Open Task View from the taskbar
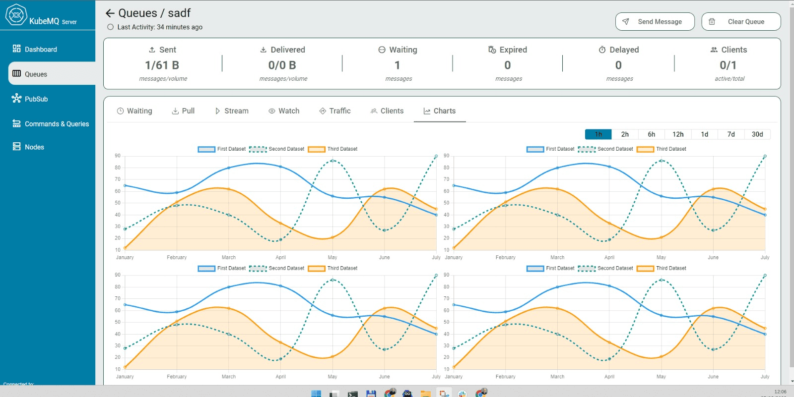 coord(334,394)
